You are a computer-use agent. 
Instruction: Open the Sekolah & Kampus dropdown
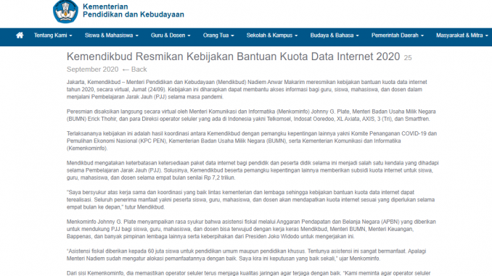tap(271, 35)
